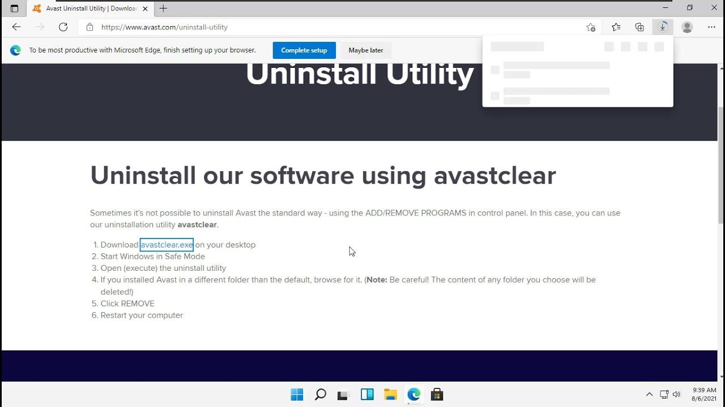This screenshot has width=725, height=407.
Task: Open Edge Settings and more menu
Action: (x=711, y=27)
